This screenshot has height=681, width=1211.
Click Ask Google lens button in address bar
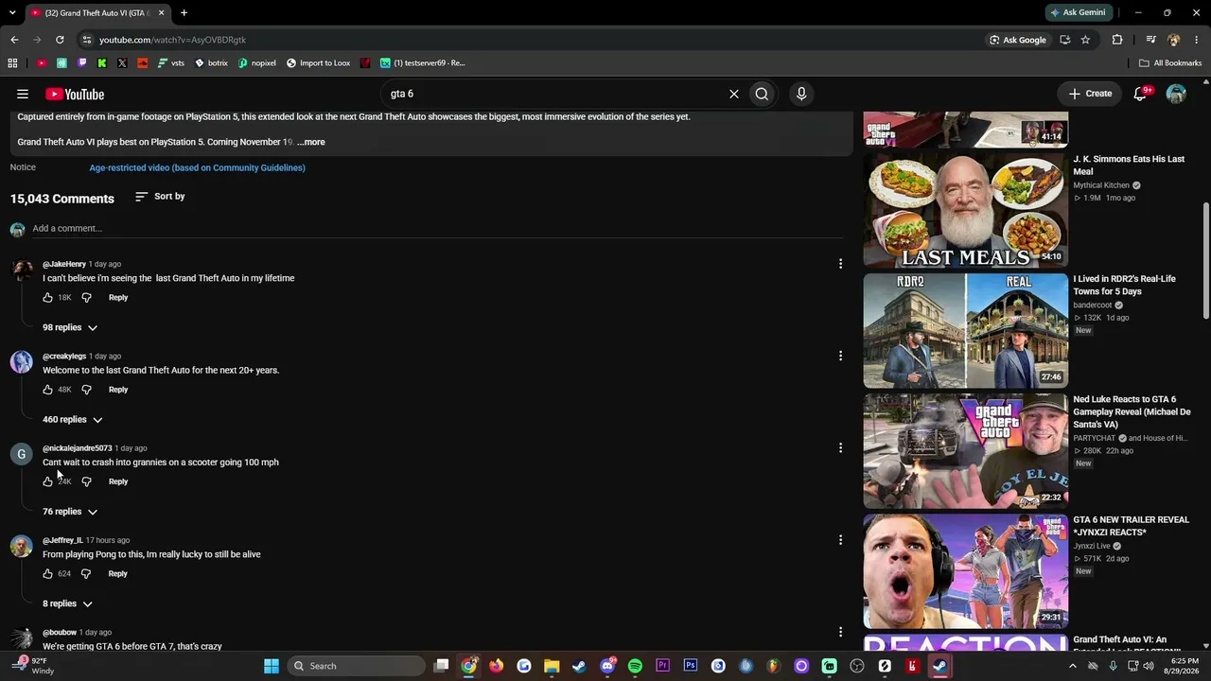(1018, 40)
